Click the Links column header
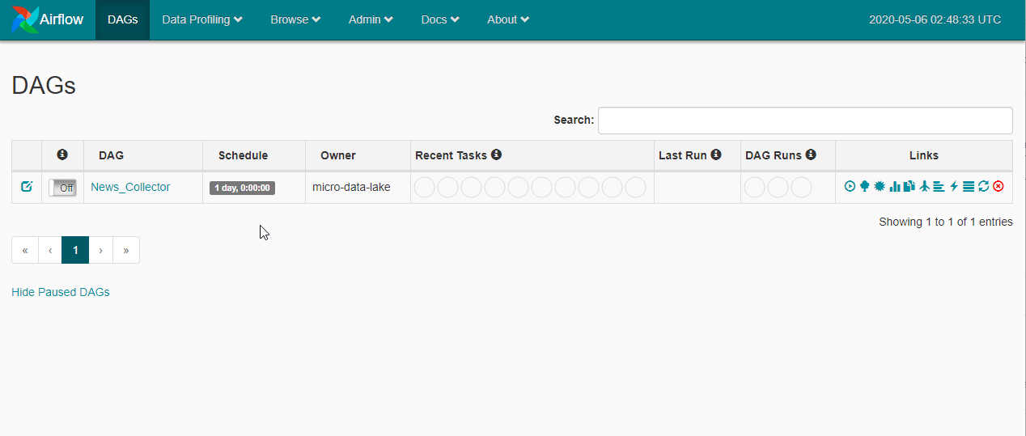 [x=924, y=155]
